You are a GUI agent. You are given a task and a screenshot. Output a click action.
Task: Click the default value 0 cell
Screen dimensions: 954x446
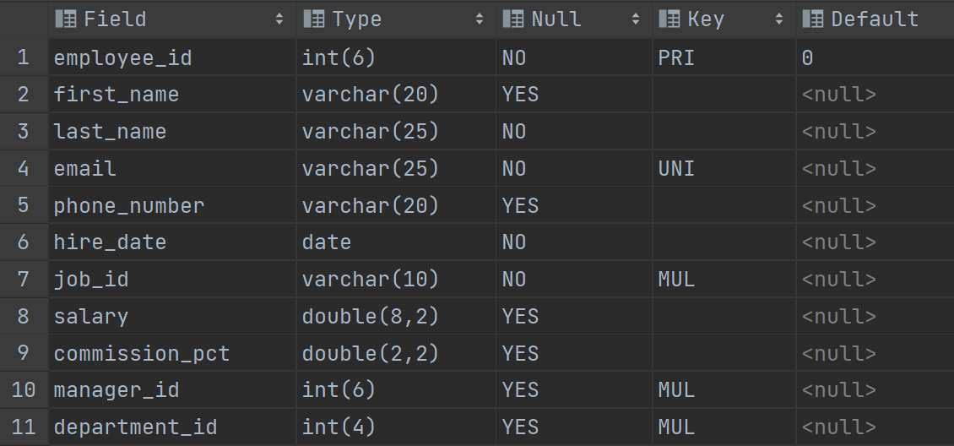875,57
